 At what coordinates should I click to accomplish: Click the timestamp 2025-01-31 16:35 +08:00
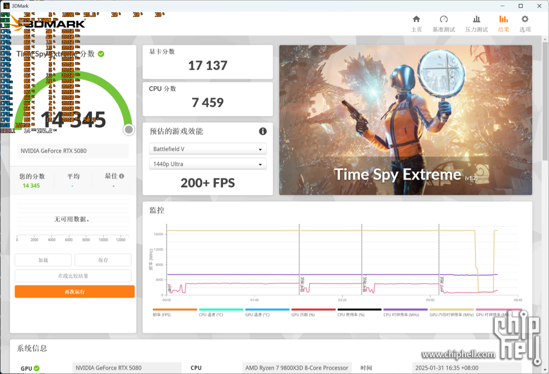(x=447, y=368)
